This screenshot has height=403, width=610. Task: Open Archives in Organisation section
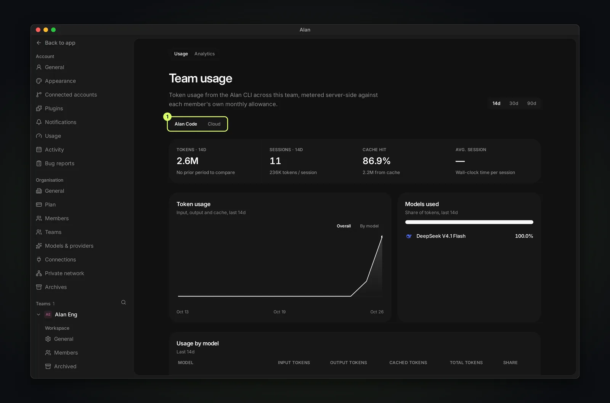[x=56, y=287]
